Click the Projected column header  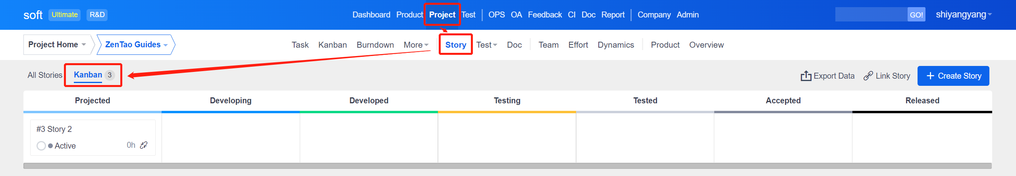pos(93,101)
